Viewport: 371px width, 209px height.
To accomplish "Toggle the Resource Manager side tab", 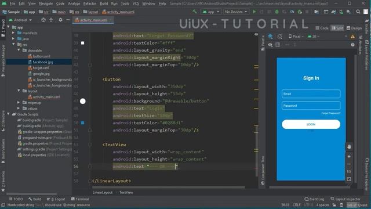I will [x=3, y=60].
